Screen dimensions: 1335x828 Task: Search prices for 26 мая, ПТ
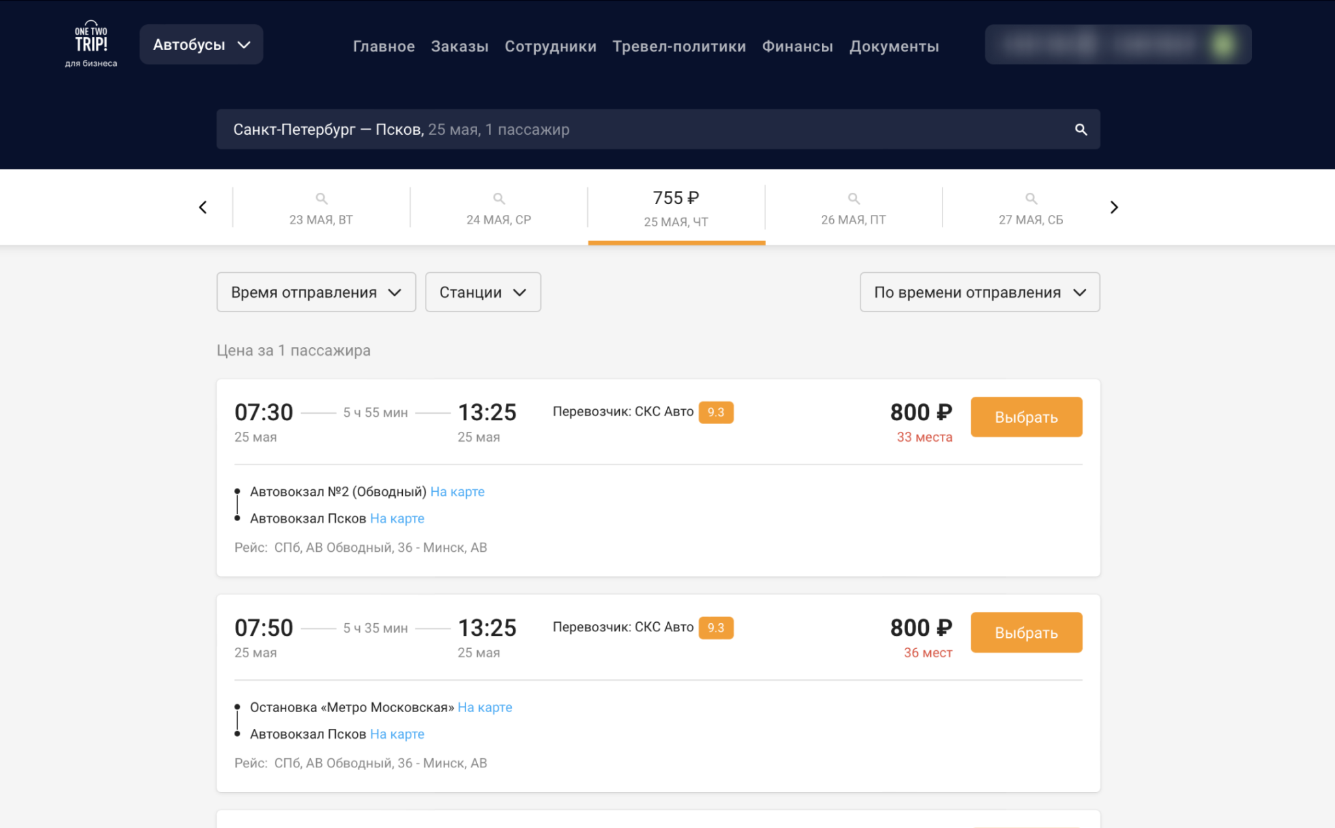tap(853, 208)
